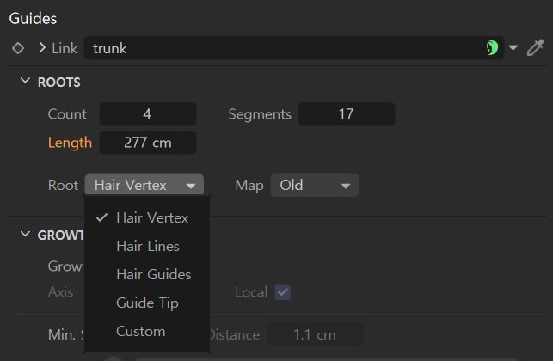This screenshot has height=361, width=553.
Task: Activate the Link object picker eyedropper
Action: tap(535, 48)
